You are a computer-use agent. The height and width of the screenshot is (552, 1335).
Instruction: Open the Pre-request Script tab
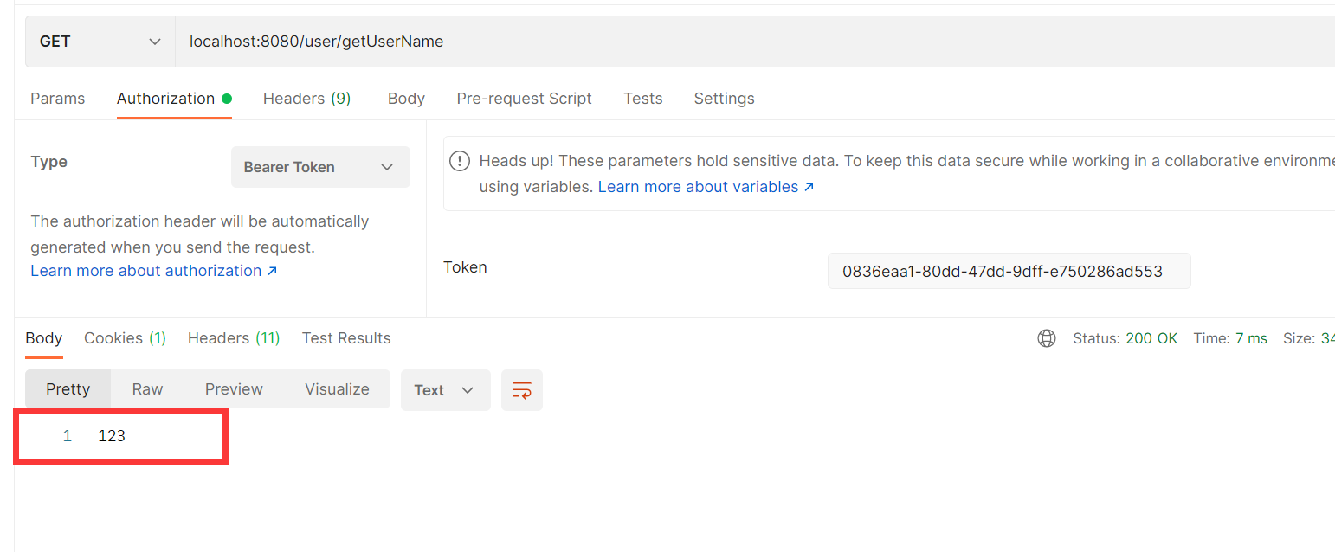[524, 98]
